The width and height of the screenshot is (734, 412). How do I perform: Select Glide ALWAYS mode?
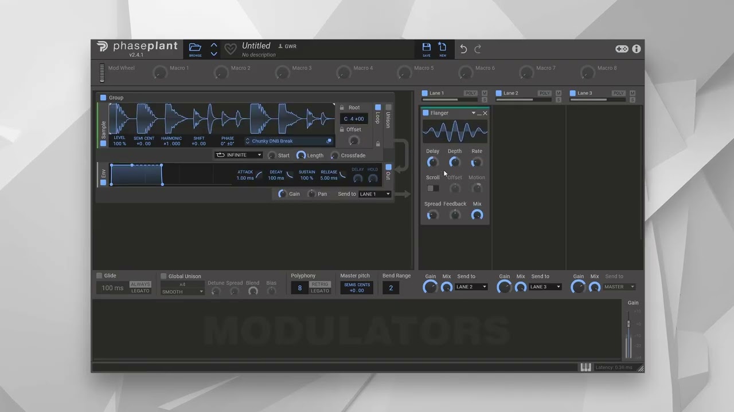pyautogui.click(x=140, y=284)
